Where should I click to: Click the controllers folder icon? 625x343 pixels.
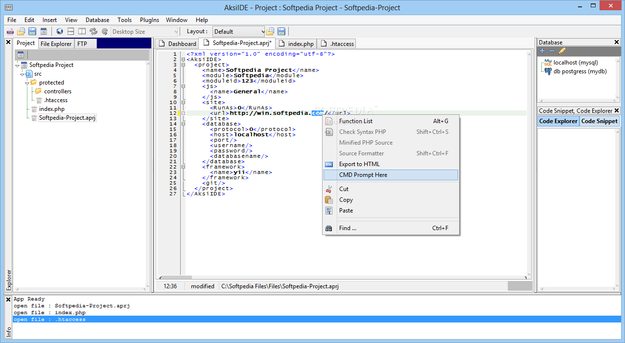click(39, 91)
